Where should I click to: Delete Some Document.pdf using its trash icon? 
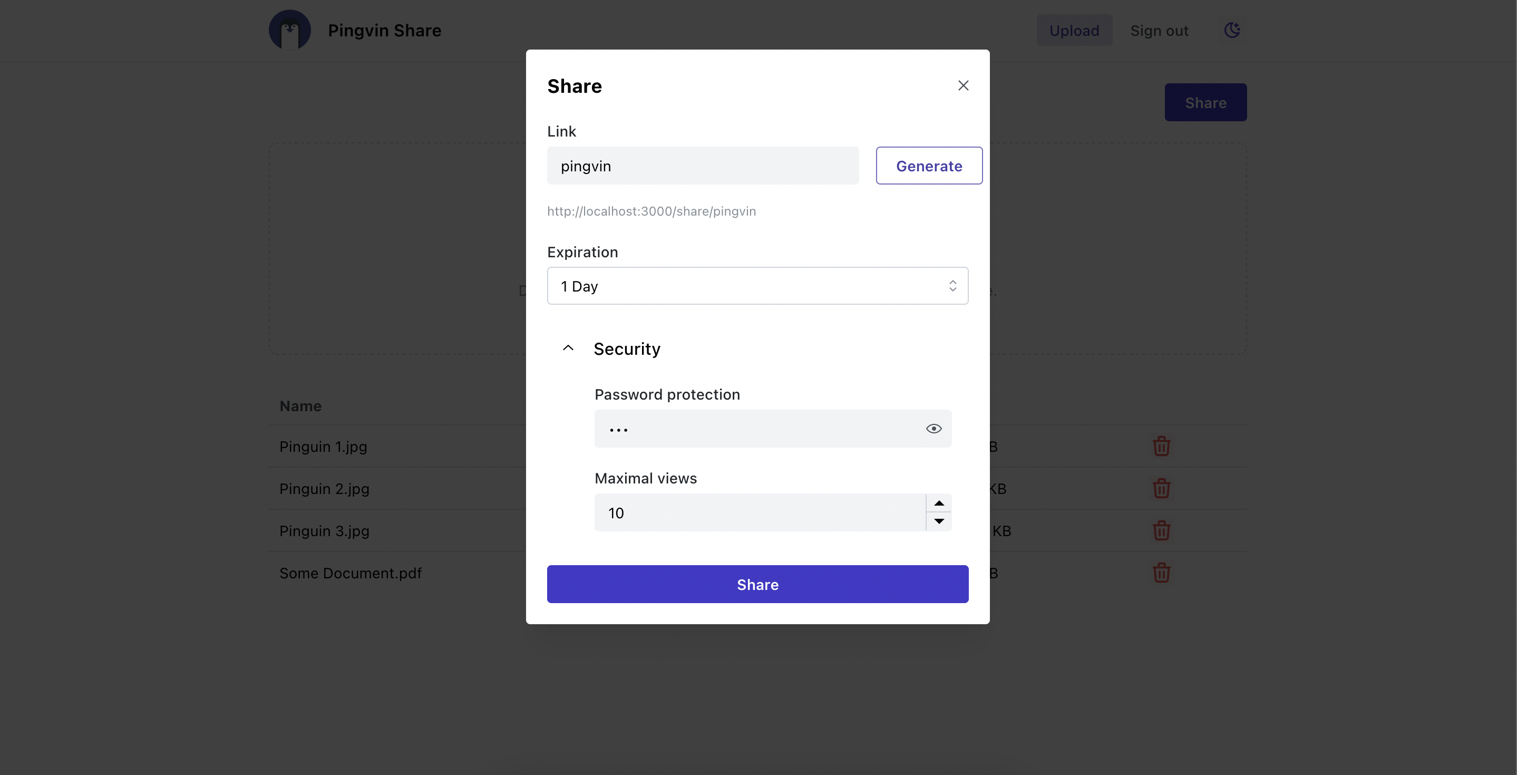1161,573
